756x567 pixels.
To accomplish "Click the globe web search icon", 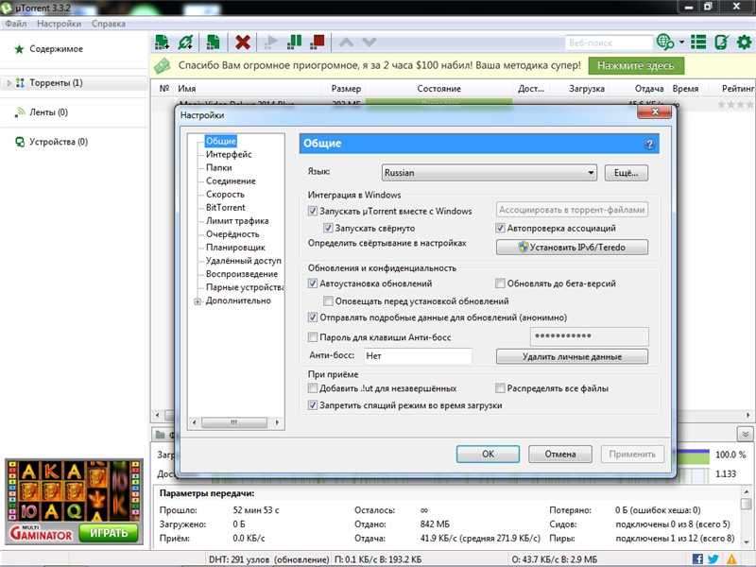I will click(x=665, y=43).
